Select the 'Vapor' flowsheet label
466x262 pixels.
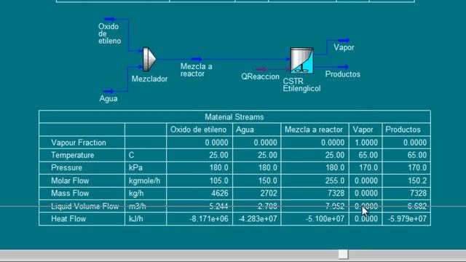coord(344,47)
